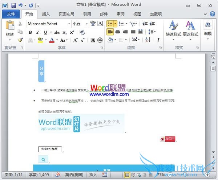This screenshot has height=180, width=218.
Task: Expand the 粘贴 paste options arrow
Action: [10, 40]
